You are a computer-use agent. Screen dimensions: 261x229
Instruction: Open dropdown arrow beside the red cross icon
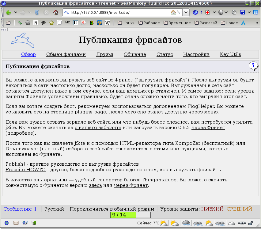click(x=214, y=12)
